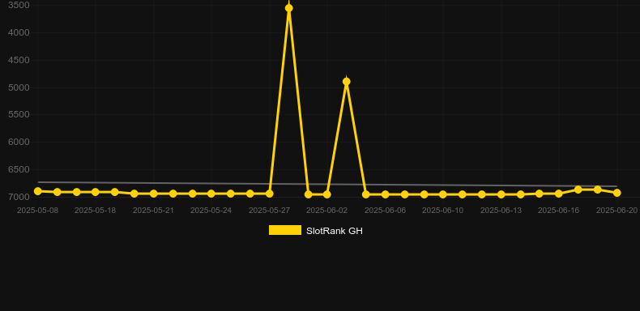Click the data point above 2025-06-10

[443, 194]
